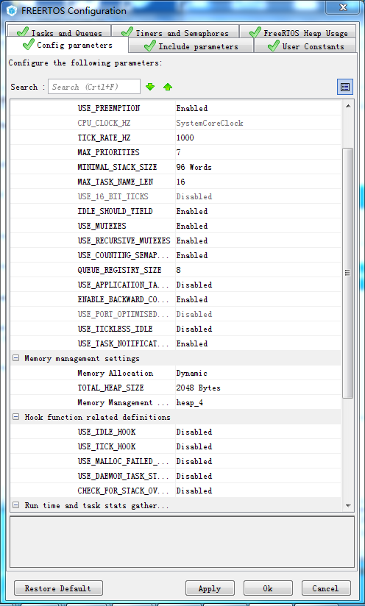Click SystemCoreClock value of CPU_CLOCK_HZ

[210, 123]
